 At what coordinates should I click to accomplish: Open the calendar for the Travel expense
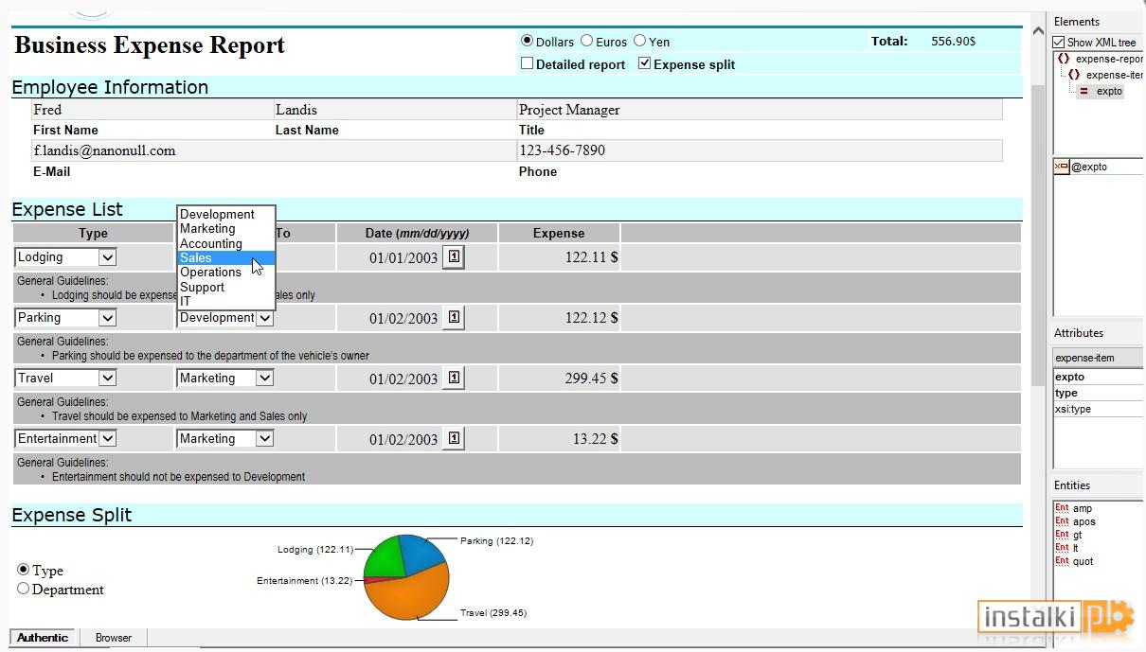pyautogui.click(x=454, y=378)
